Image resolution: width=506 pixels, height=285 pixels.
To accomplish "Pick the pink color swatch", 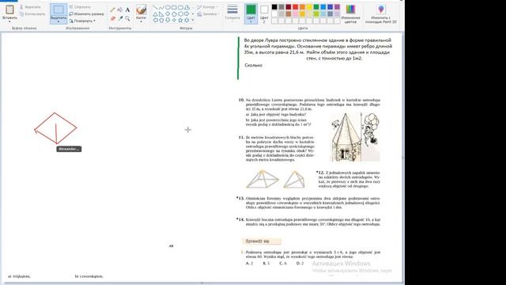I will [295, 14].
